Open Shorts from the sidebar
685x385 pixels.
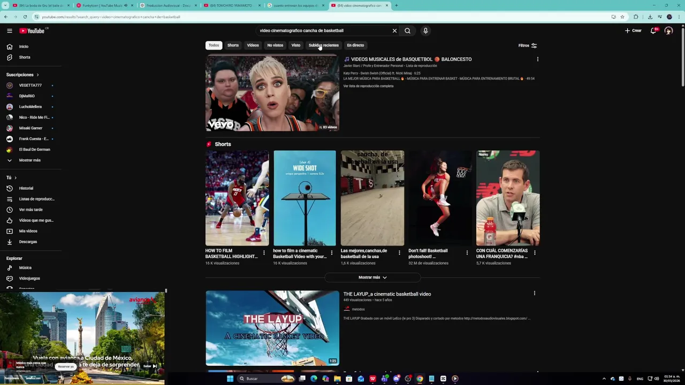(x=25, y=57)
